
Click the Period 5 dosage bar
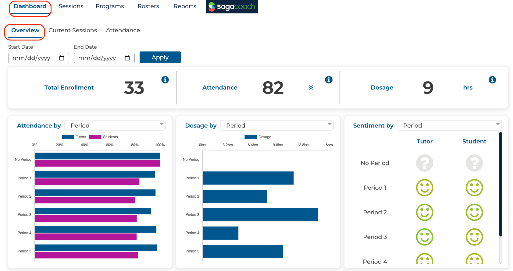pos(243,252)
